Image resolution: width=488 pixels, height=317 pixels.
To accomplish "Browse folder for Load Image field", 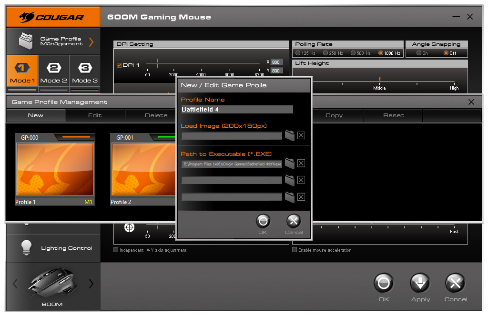I will click(289, 135).
